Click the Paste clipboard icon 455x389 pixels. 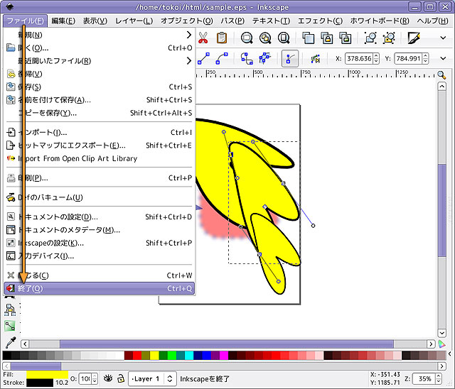222,38
